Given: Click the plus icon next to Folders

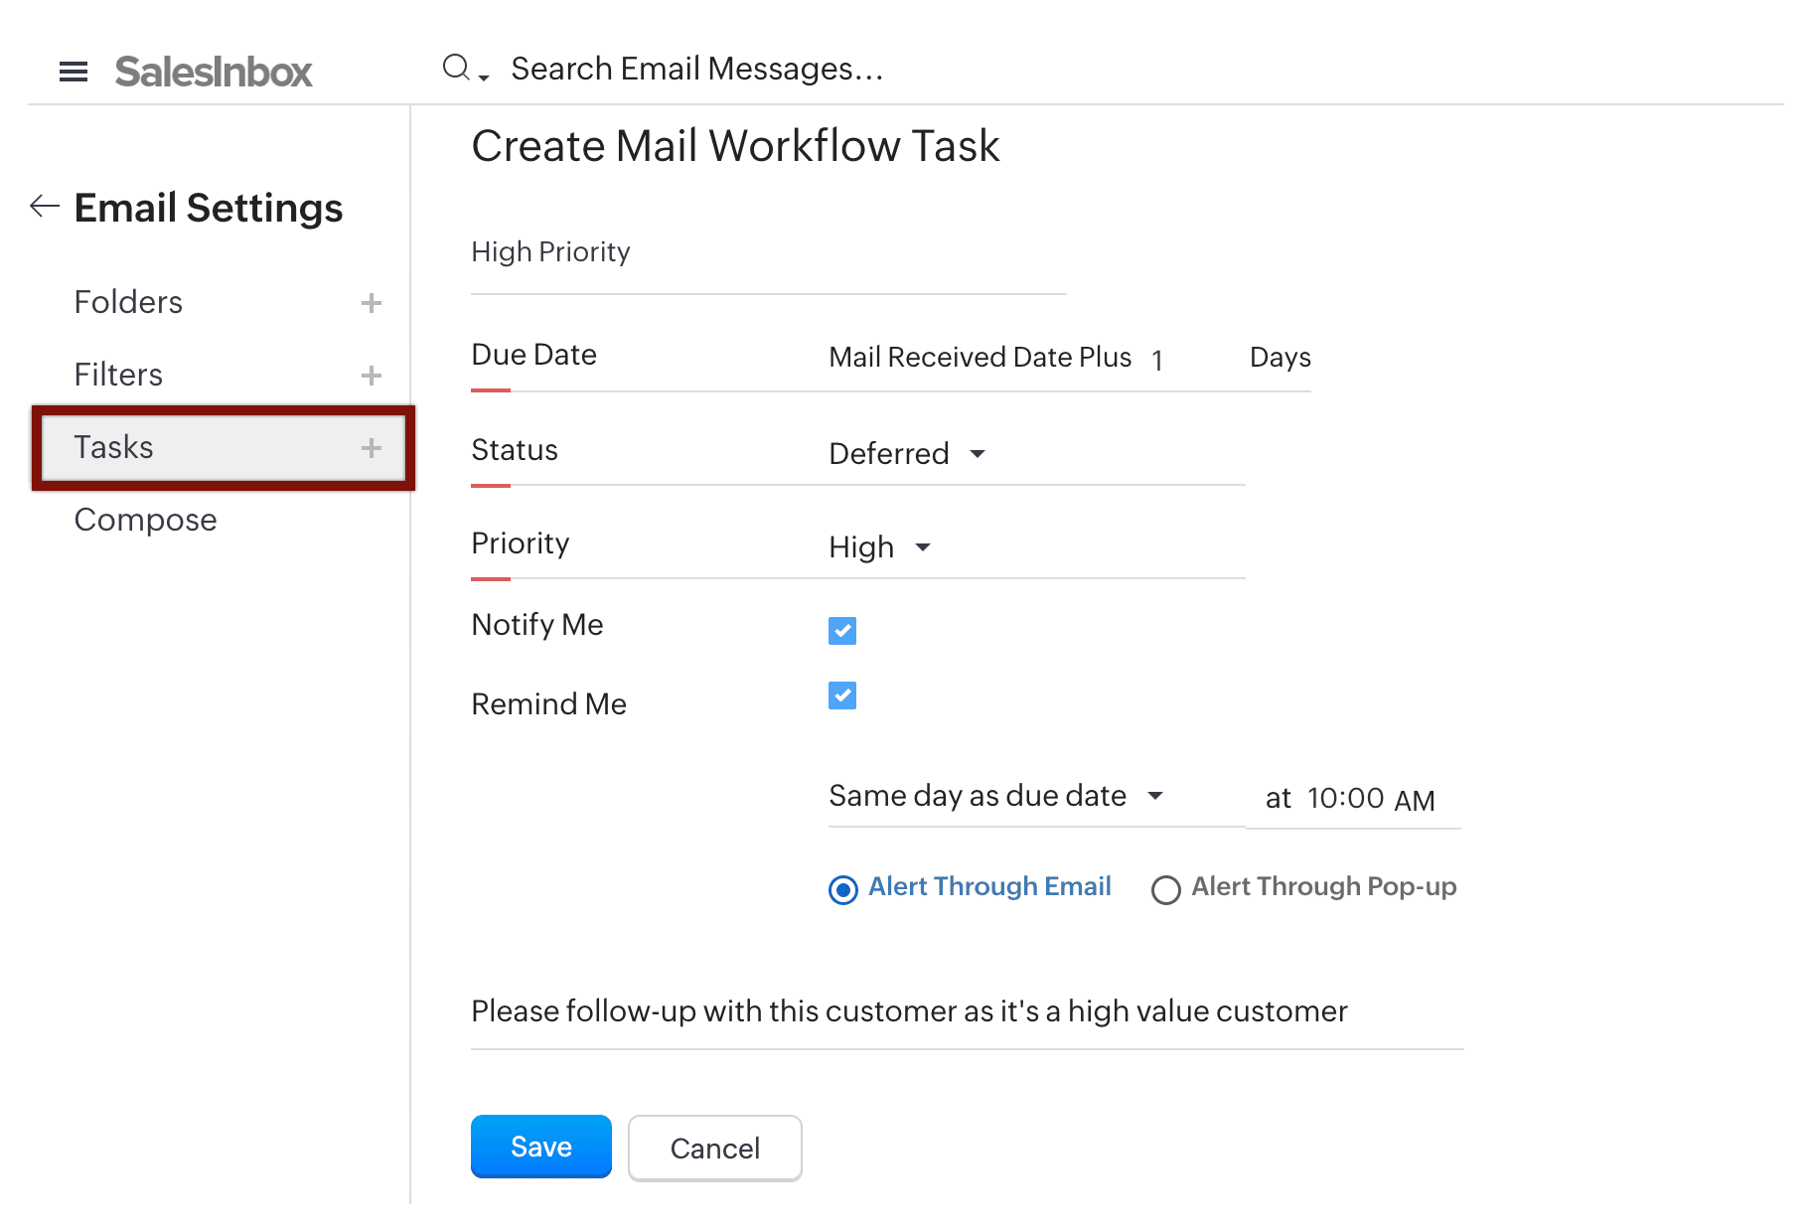Looking at the screenshot, I should tap(372, 303).
